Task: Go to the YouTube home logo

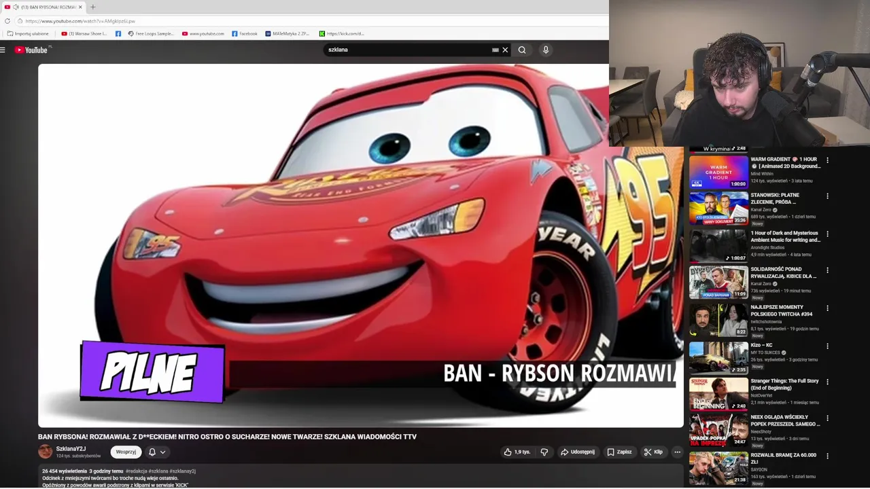Action: tap(31, 50)
